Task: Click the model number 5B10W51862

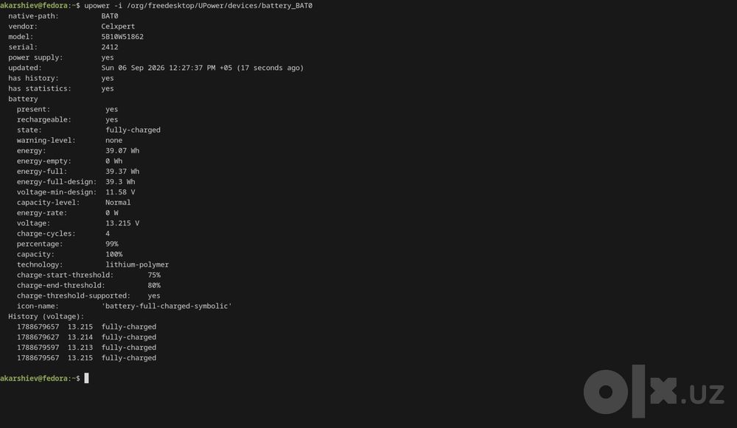Action: tap(122, 37)
